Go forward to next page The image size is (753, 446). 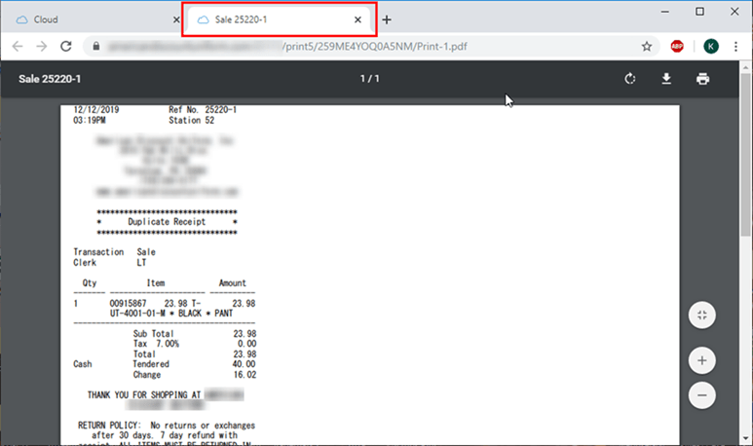coord(42,46)
